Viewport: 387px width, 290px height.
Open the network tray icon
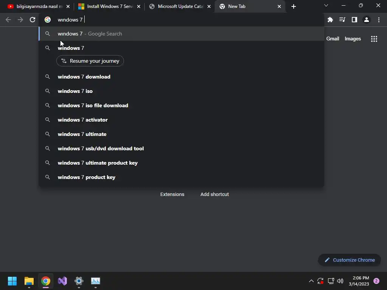331,281
